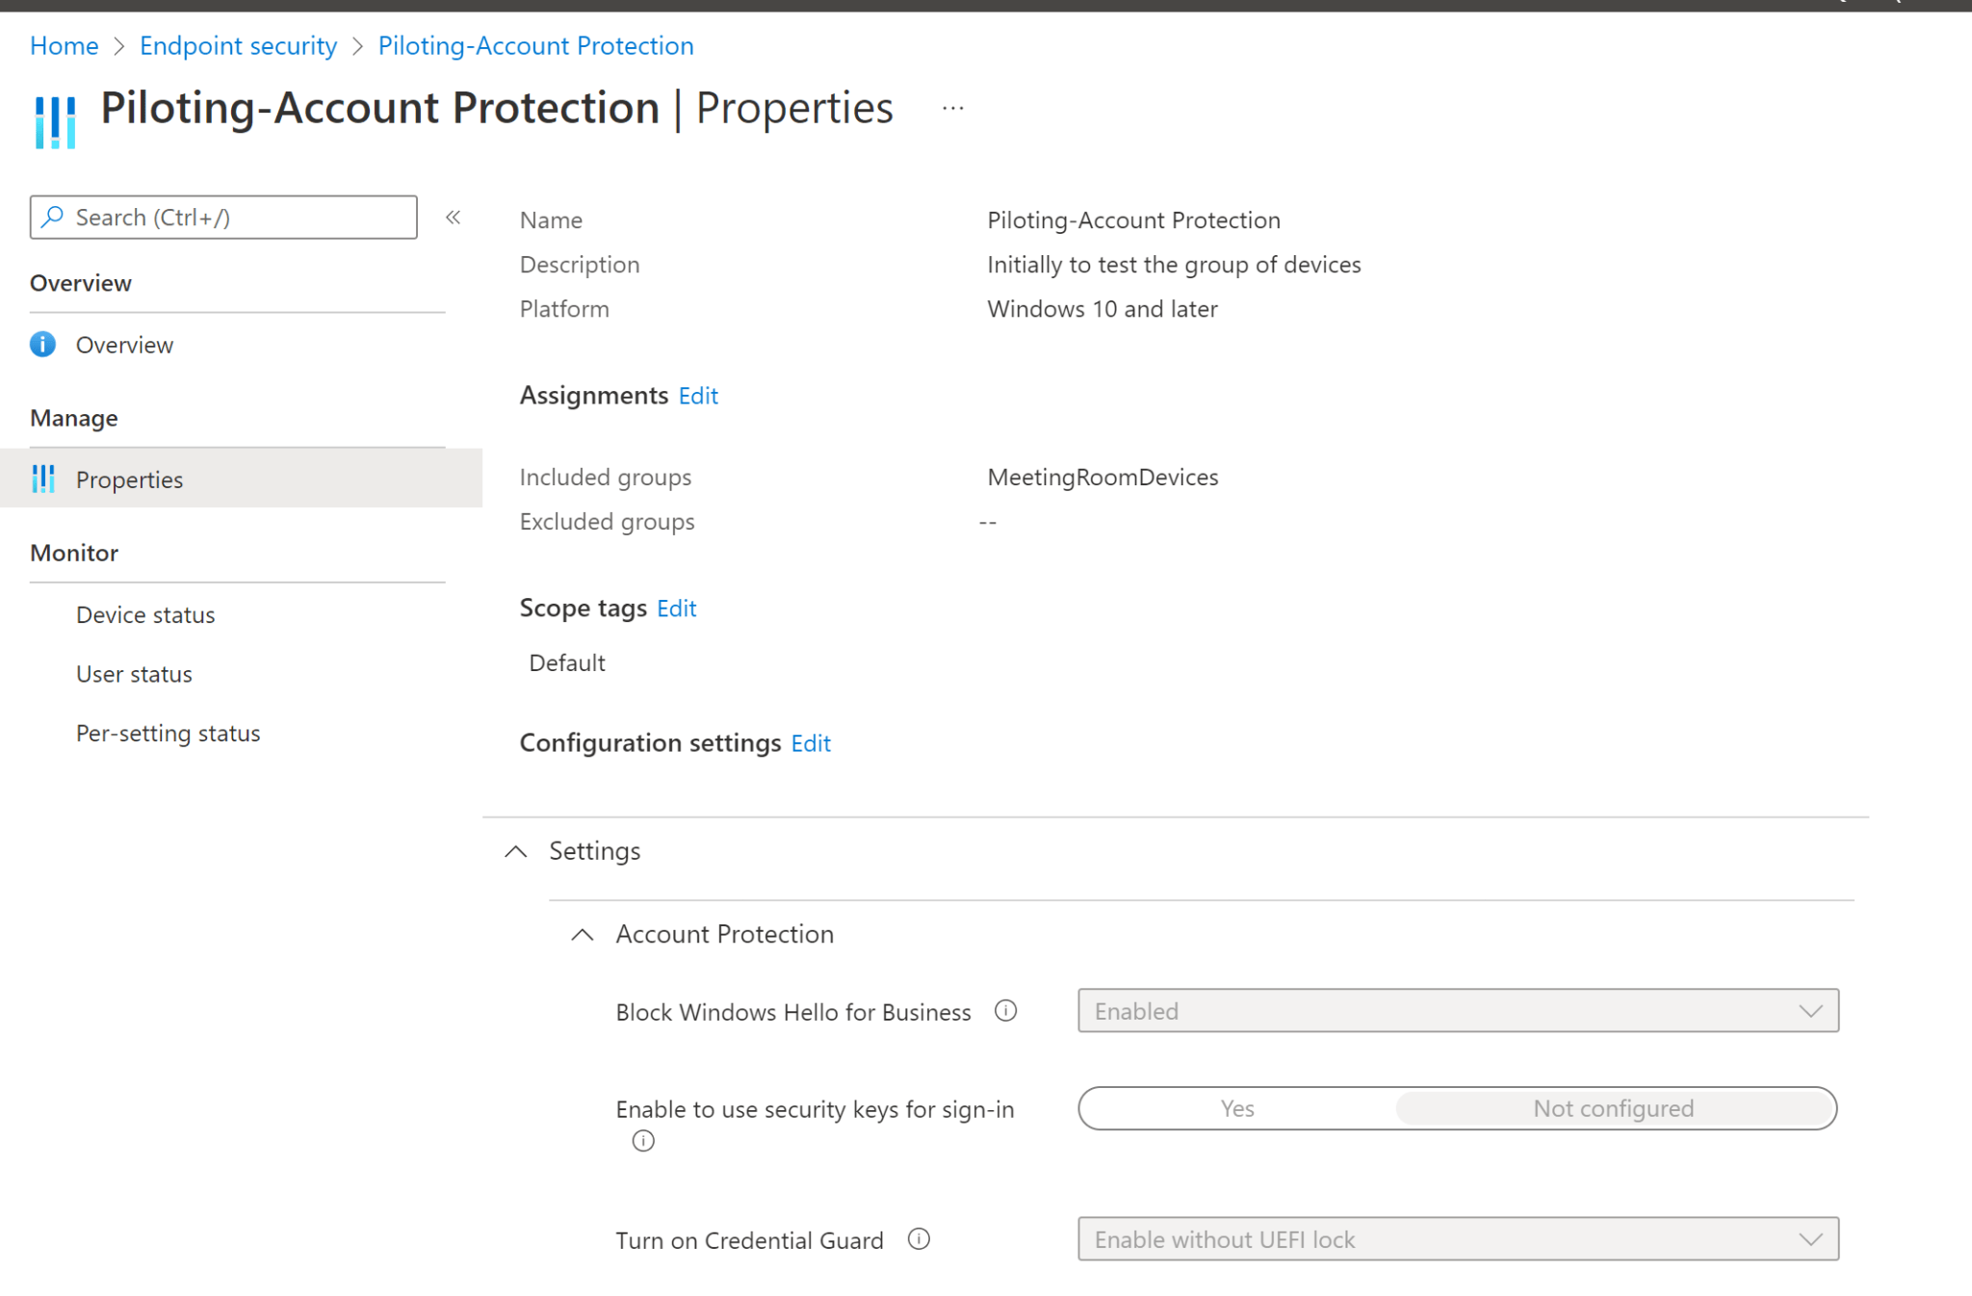This screenshot has width=1972, height=1296.
Task: Open Device status under Monitor
Action: [144, 614]
